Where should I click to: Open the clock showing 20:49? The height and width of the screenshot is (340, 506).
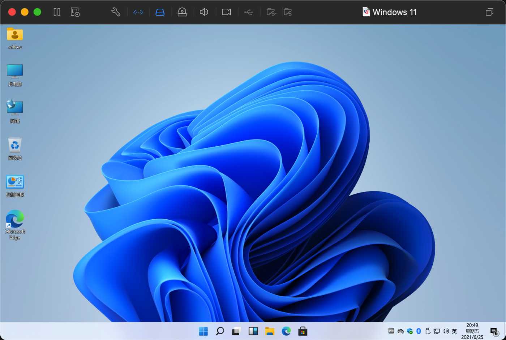coord(472,331)
